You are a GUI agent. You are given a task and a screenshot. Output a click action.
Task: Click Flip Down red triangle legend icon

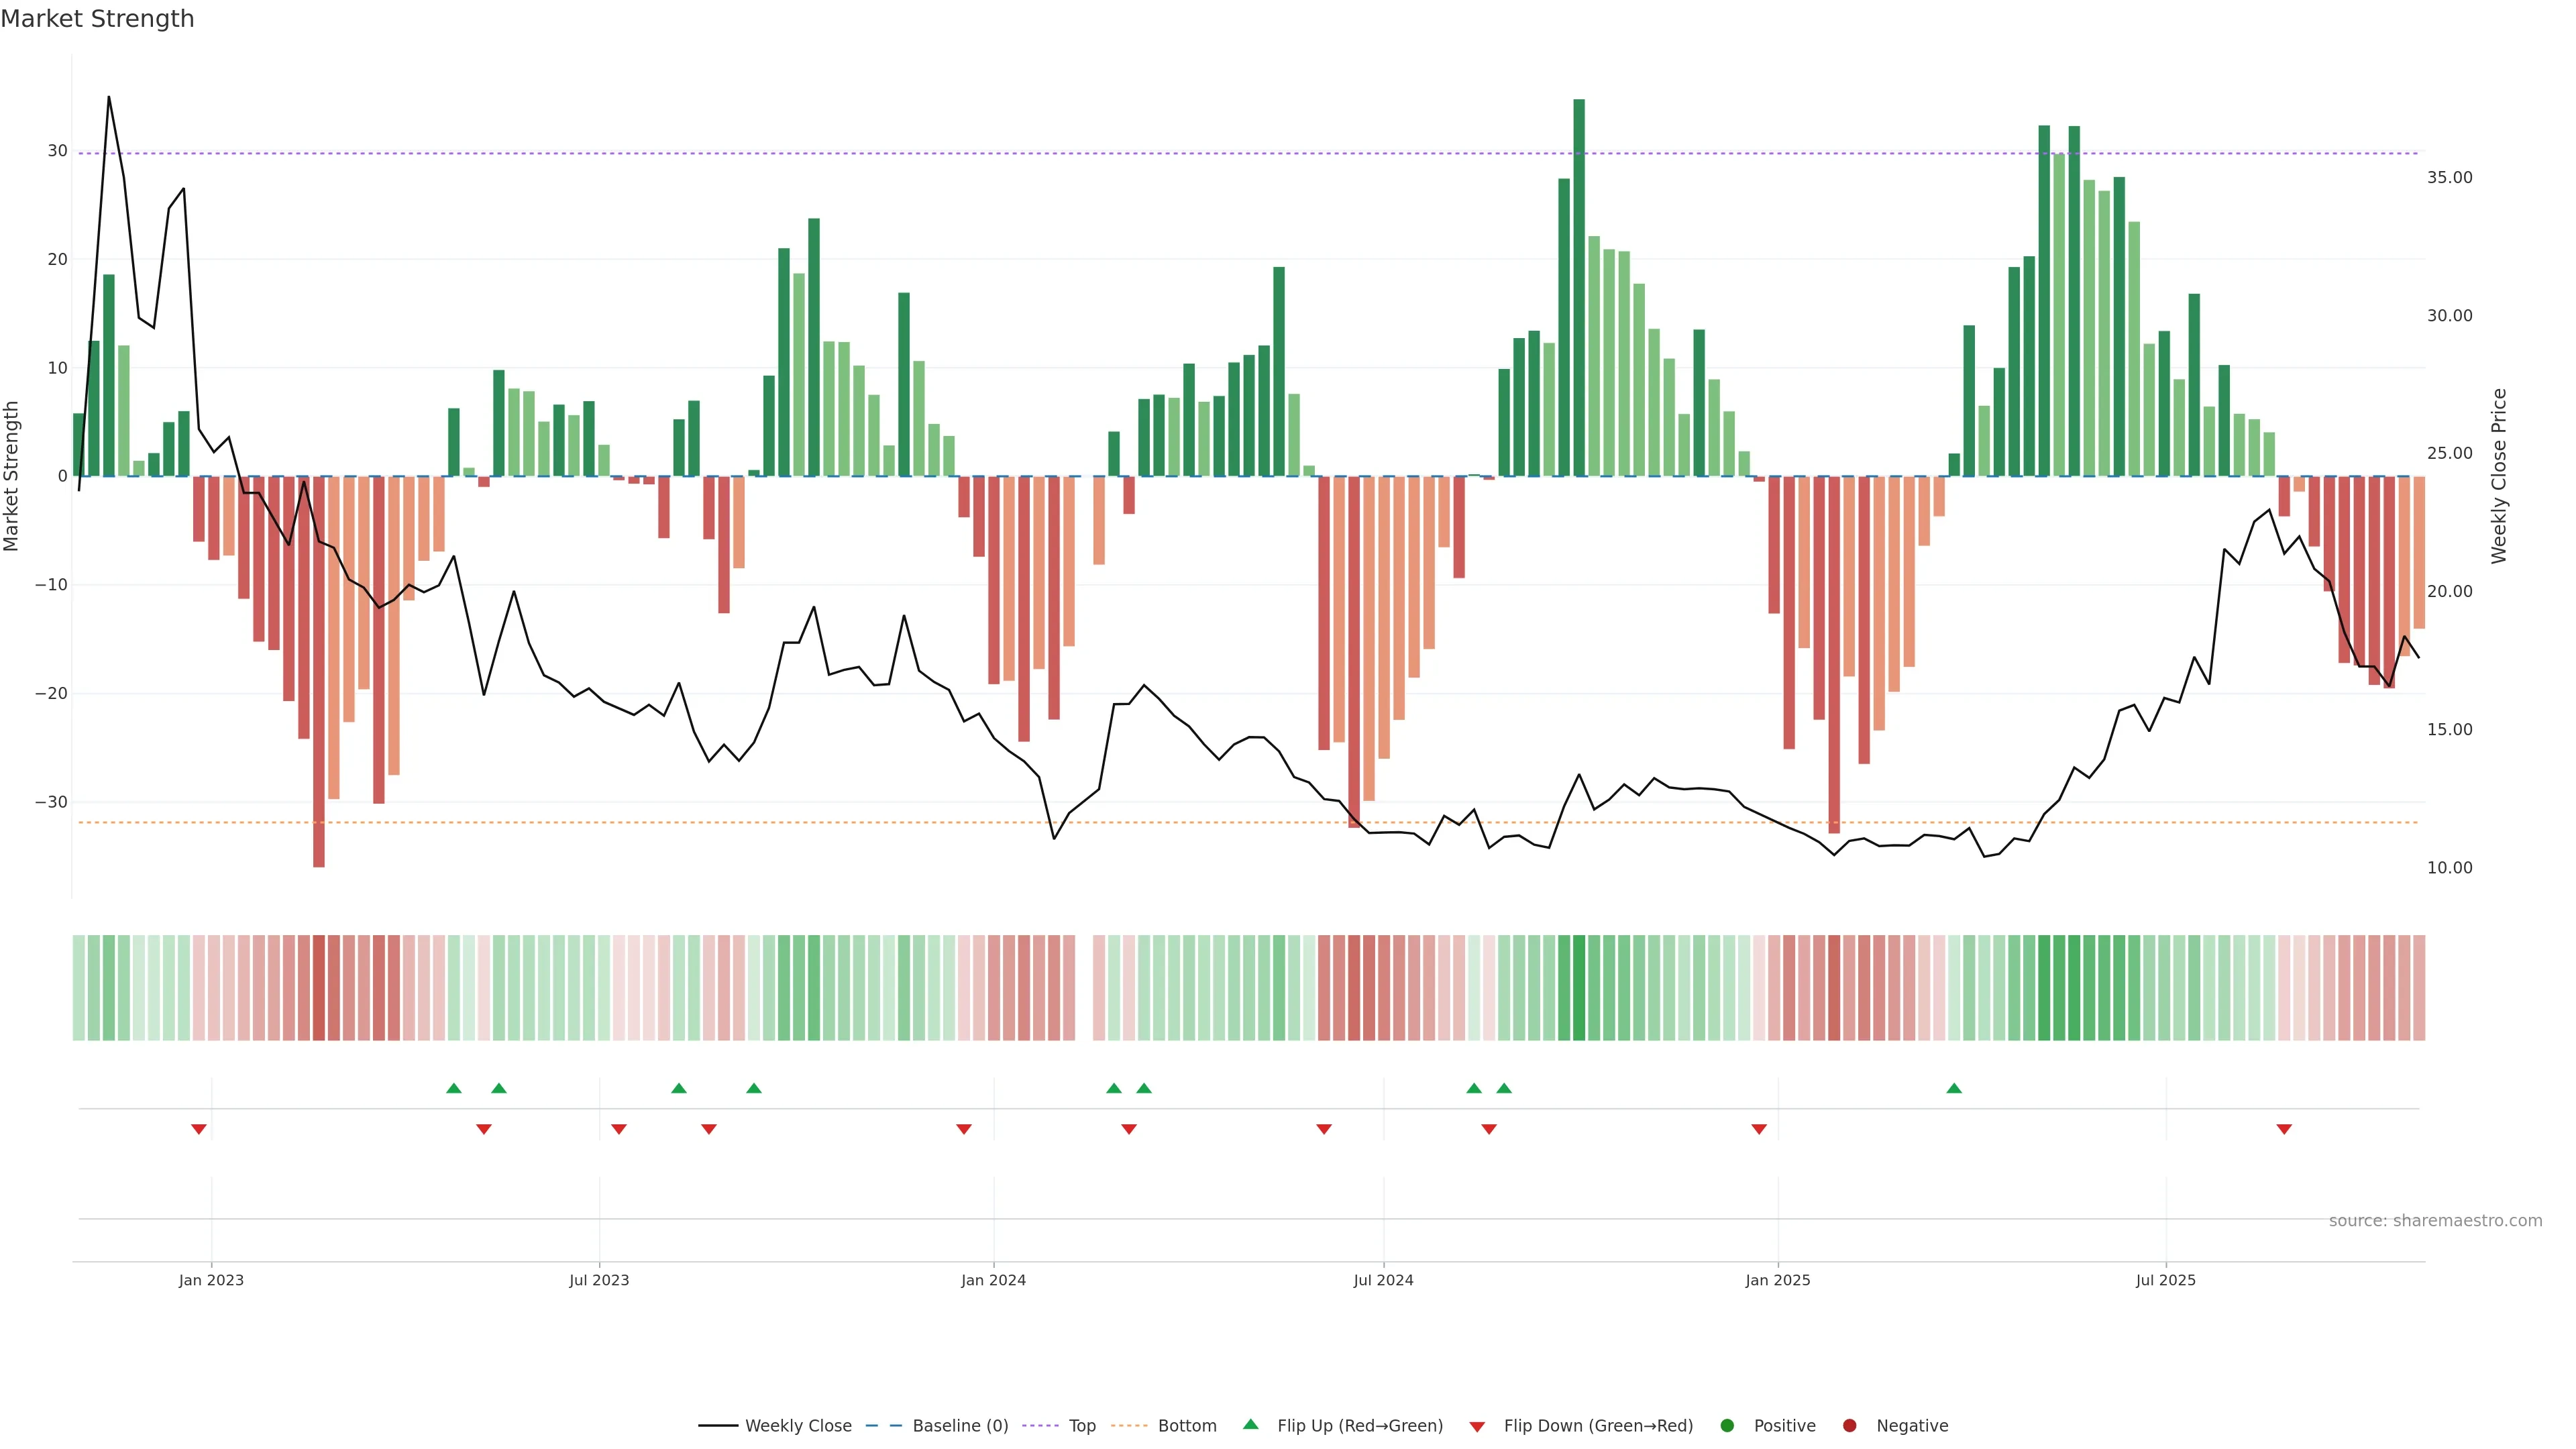1477,1427
